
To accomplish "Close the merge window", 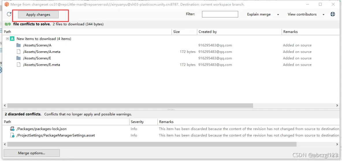I will 333,4.
